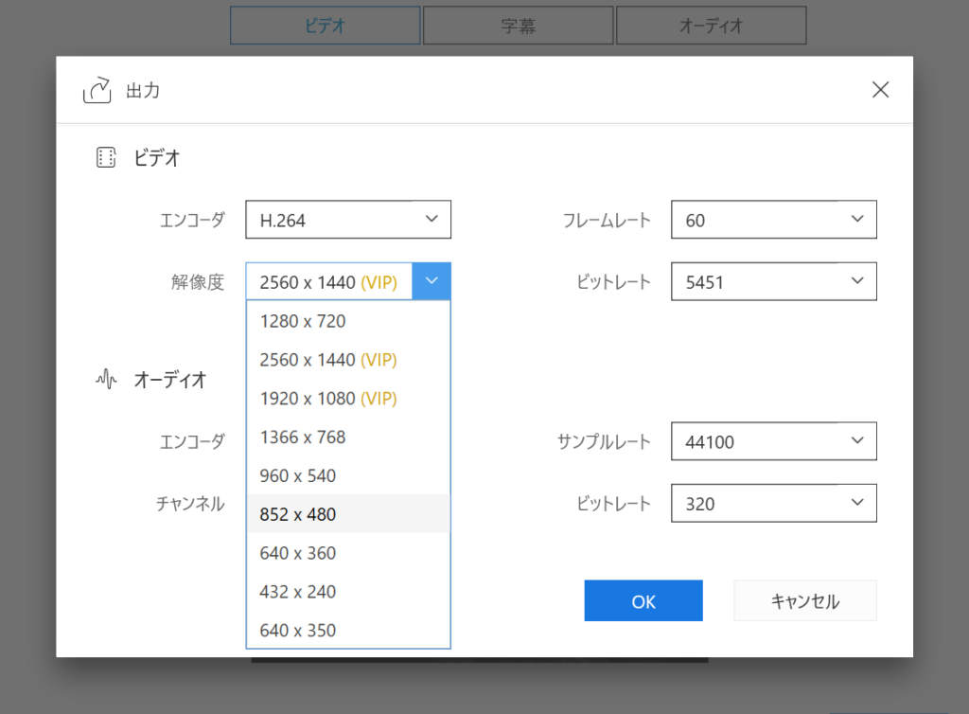Open the video ビットレート 5451 dropdown
Screen dimensions: 969x714
coord(774,281)
